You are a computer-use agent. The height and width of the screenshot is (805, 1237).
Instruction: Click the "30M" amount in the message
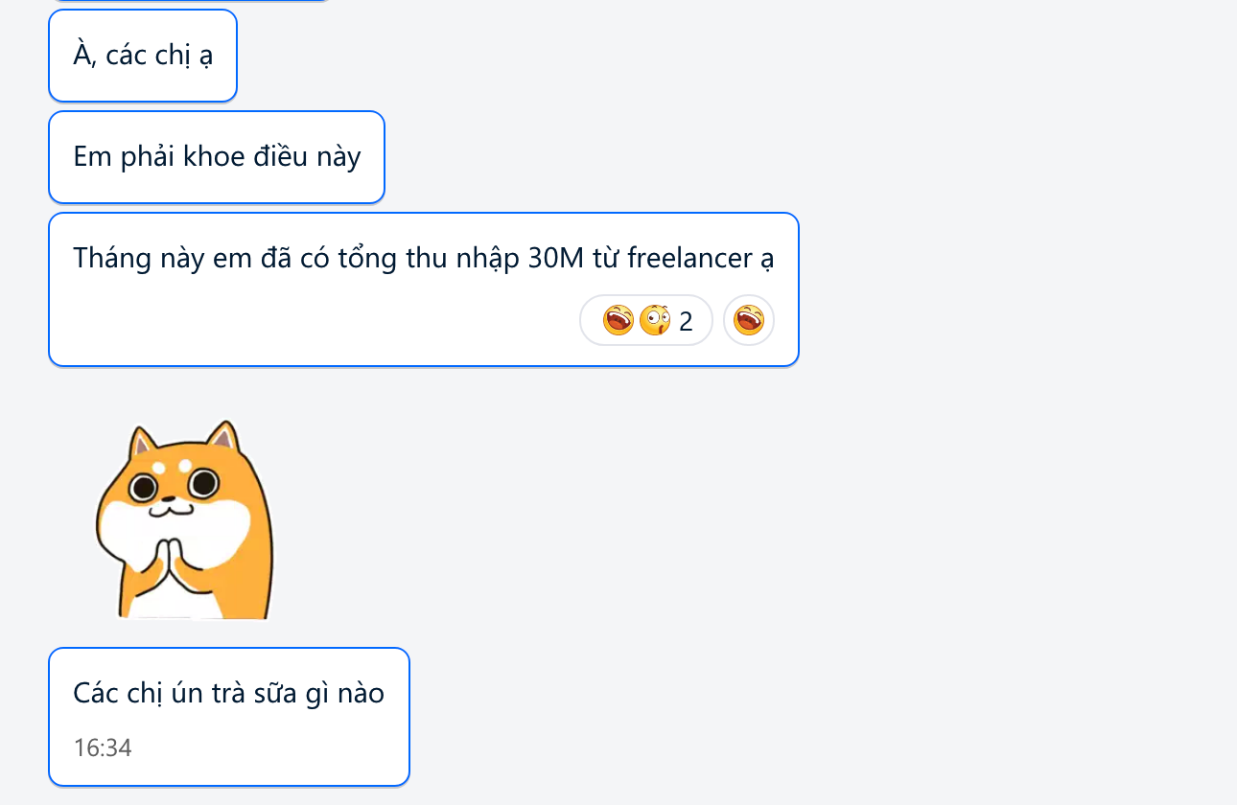555,259
